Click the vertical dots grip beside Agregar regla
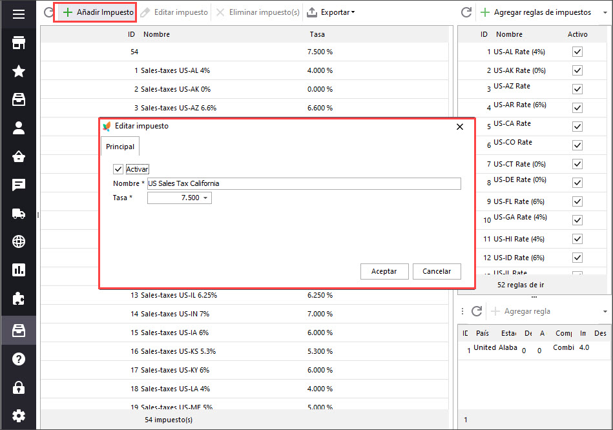The width and height of the screenshot is (613, 430). (462, 311)
